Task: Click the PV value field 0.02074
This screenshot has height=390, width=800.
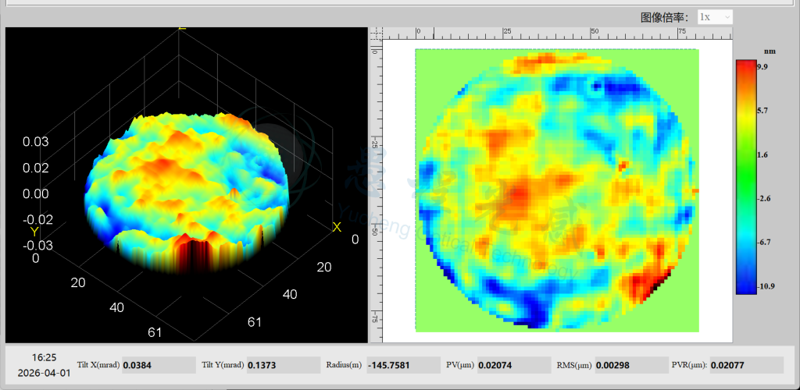Action: click(x=514, y=365)
